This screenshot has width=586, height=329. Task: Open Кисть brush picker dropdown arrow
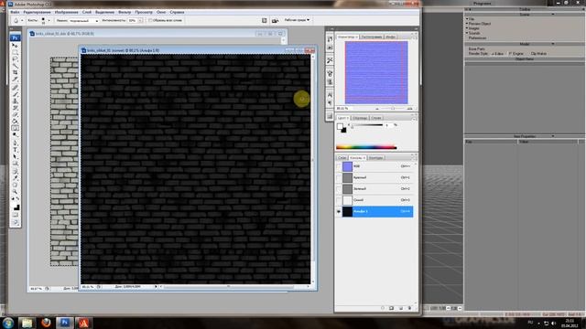click(x=49, y=20)
